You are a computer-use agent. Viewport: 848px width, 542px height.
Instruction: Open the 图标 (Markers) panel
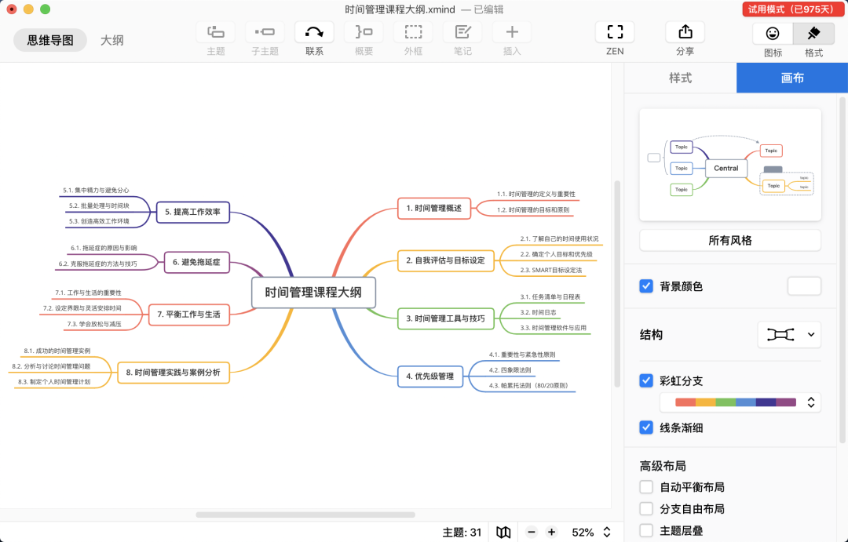point(773,34)
